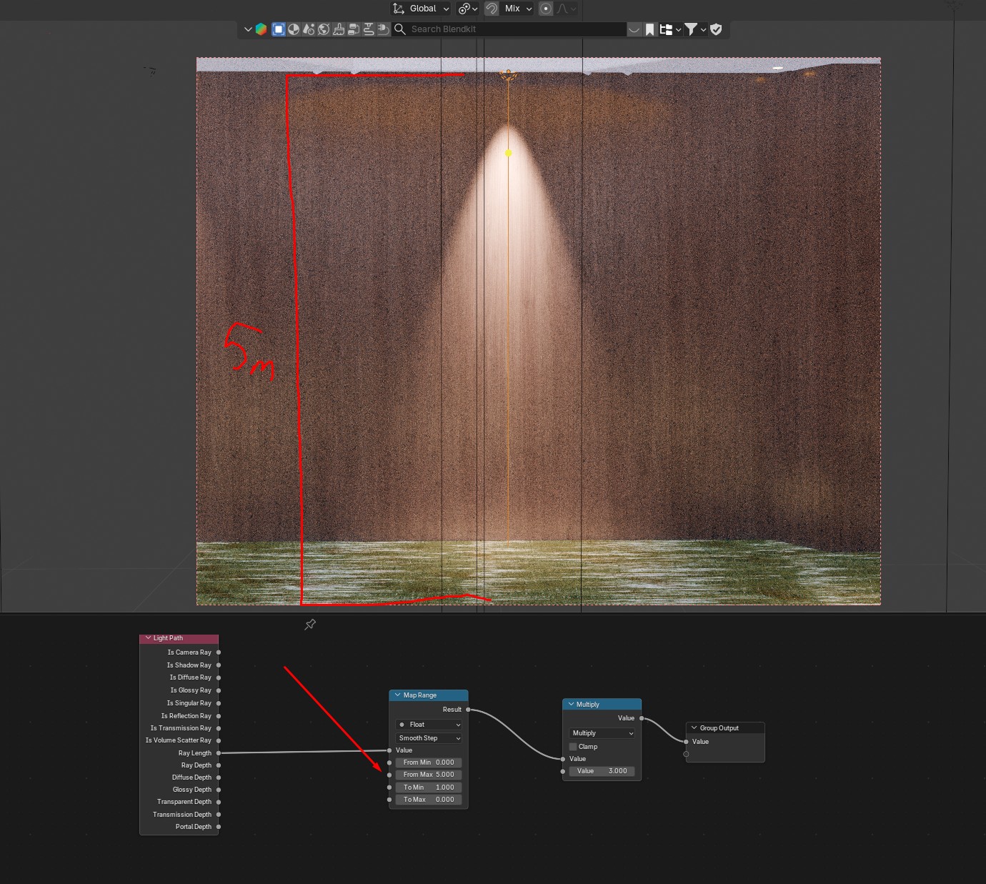Viewport: 986px width, 884px height.
Task: Click the From Max input socket dot
Action: point(389,775)
